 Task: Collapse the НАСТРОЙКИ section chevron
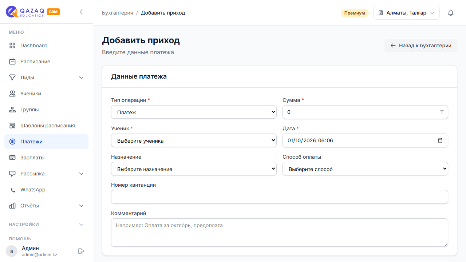pos(81,225)
